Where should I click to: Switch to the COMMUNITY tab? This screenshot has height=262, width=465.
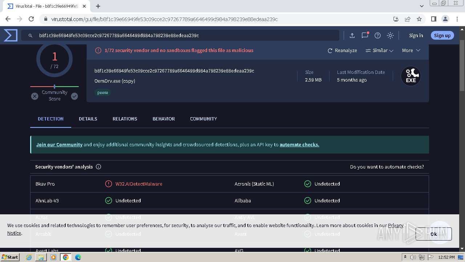(203, 119)
